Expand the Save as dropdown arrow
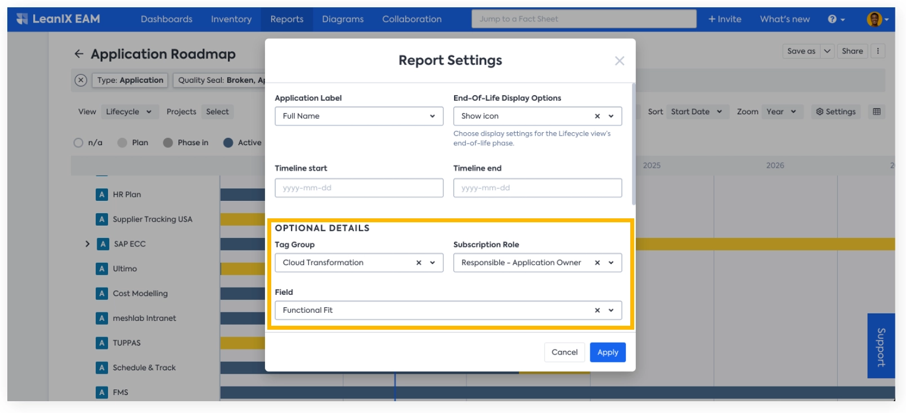Viewport: 906px width, 413px height. click(827, 51)
